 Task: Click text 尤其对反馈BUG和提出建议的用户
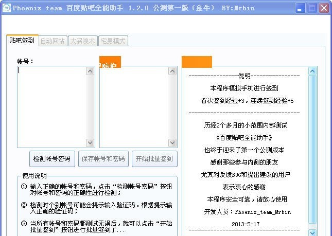click(x=246, y=174)
